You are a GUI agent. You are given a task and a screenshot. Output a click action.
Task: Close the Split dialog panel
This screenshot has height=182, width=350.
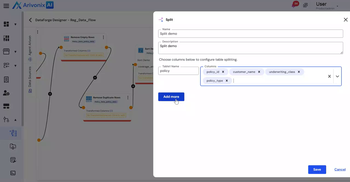[x=346, y=20]
